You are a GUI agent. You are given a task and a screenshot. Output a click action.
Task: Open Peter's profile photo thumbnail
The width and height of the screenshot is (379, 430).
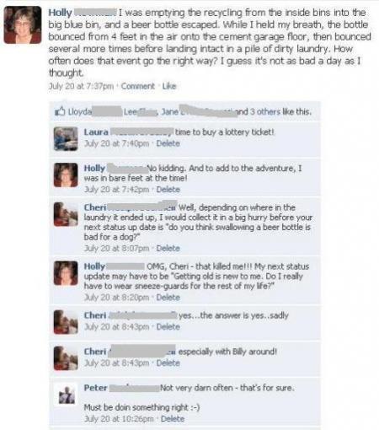pos(67,395)
